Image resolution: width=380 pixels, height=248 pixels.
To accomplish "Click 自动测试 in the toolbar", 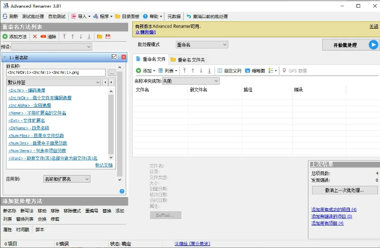I will [x=57, y=16].
